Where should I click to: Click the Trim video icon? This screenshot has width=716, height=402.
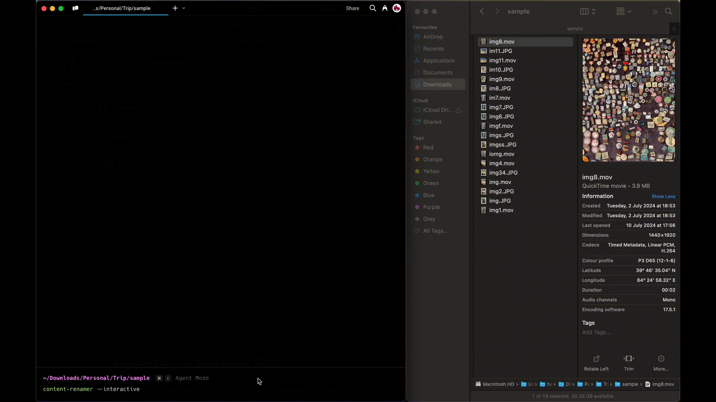629,359
